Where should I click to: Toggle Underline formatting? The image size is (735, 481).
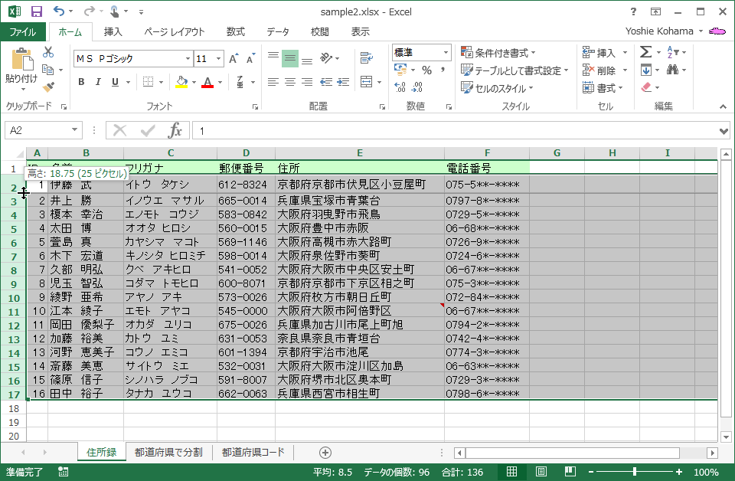(x=115, y=82)
